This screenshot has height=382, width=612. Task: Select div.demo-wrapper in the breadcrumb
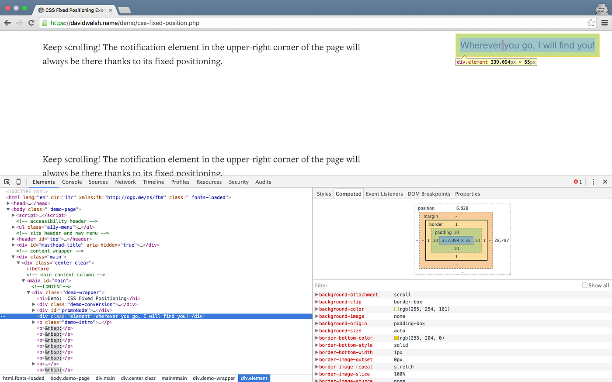coord(214,378)
